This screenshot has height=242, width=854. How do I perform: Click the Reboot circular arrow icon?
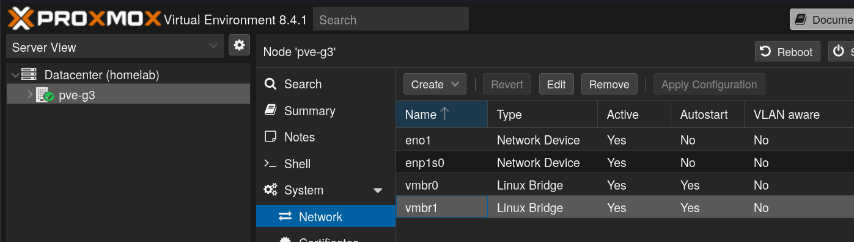pyautogui.click(x=765, y=52)
